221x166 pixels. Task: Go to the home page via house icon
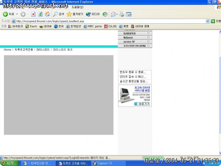pos(47,14)
